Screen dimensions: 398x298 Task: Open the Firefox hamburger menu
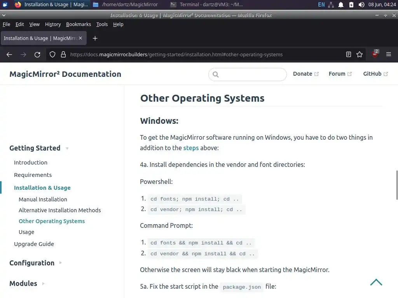coord(389,54)
